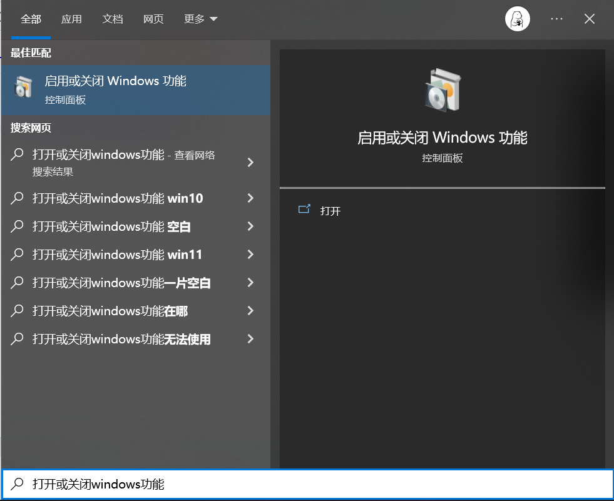
Task: Select suggestion 打开或关闭windows功能一片空白
Action: pyautogui.click(x=135, y=283)
